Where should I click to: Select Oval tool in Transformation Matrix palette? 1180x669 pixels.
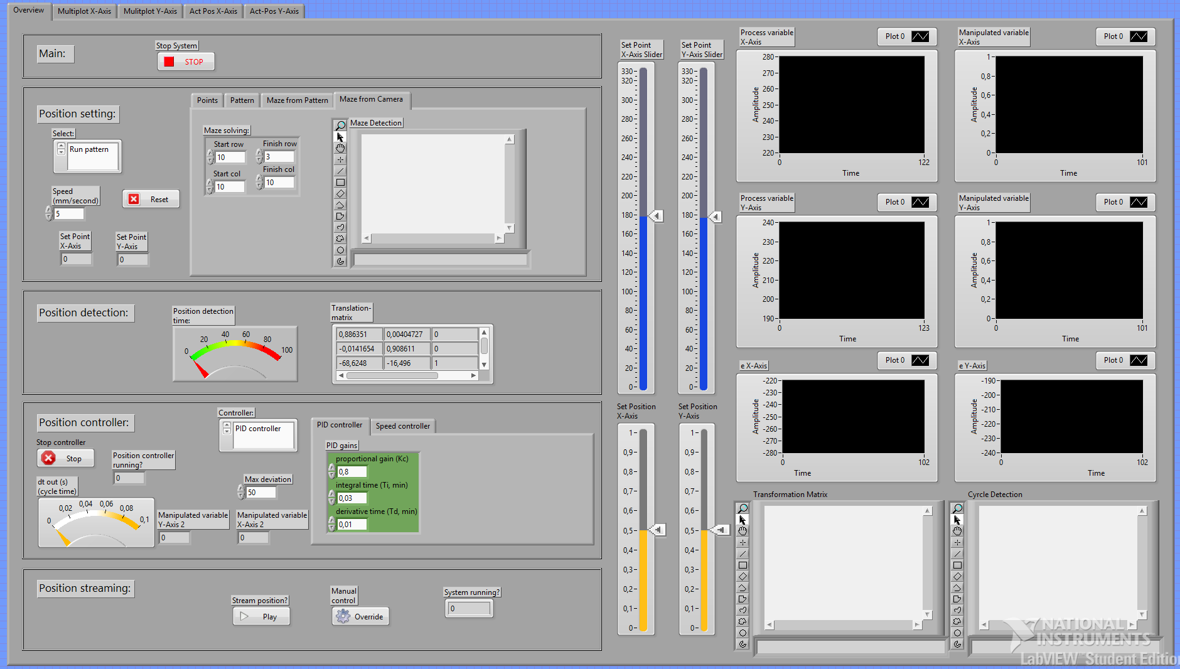(743, 633)
